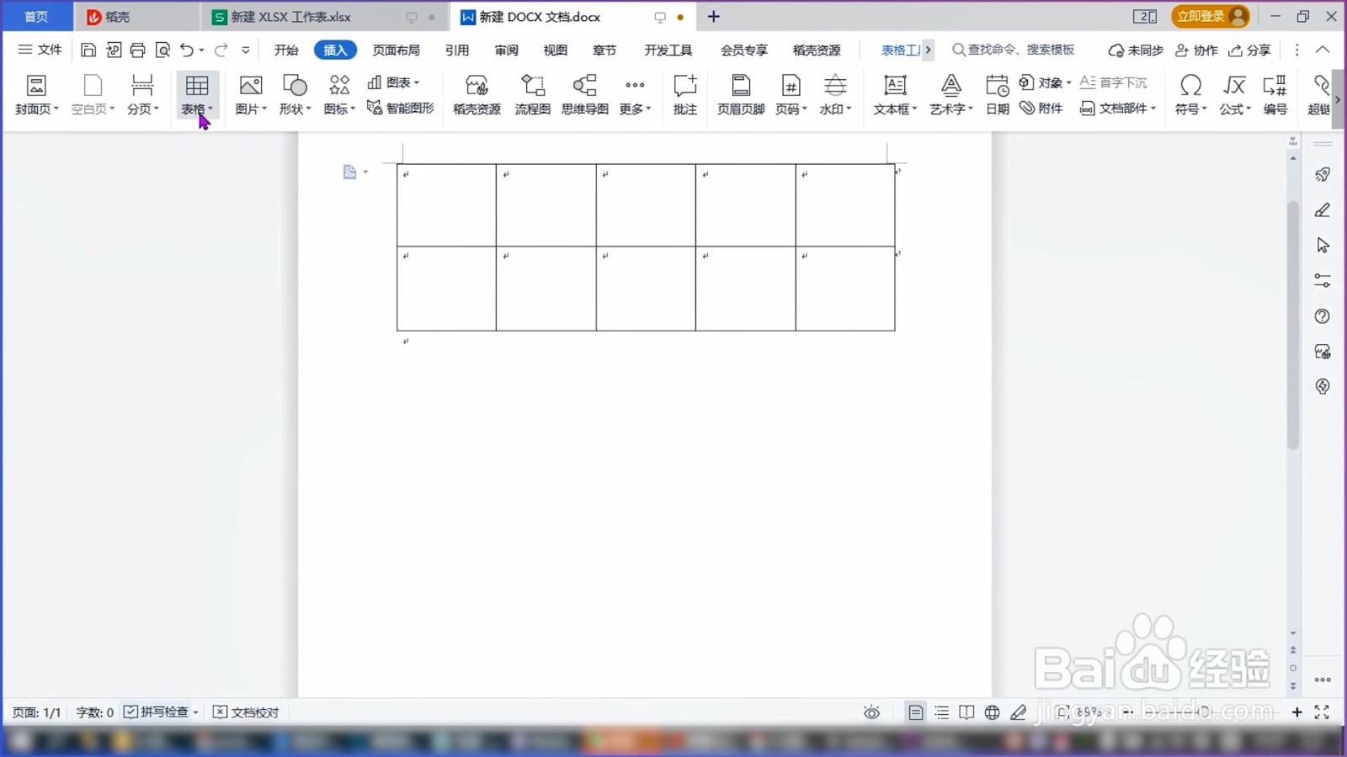This screenshot has height=757, width=1347.
Task: Toggle 文档校对 document proofreading
Action: [x=246, y=712]
